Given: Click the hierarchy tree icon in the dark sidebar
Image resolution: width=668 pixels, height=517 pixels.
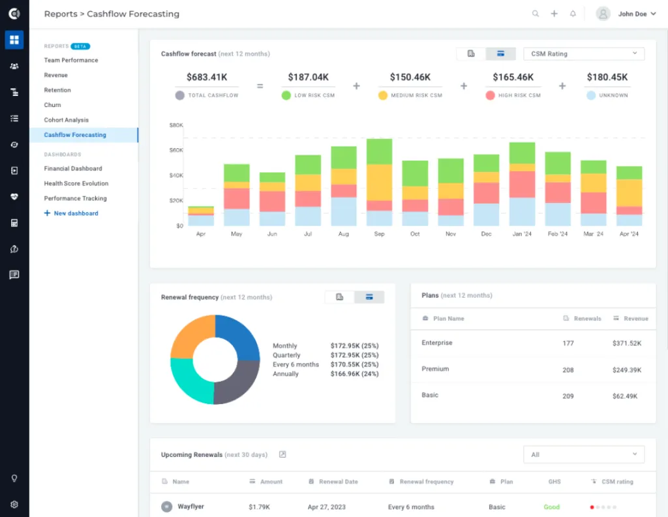Looking at the screenshot, I should point(14,92).
